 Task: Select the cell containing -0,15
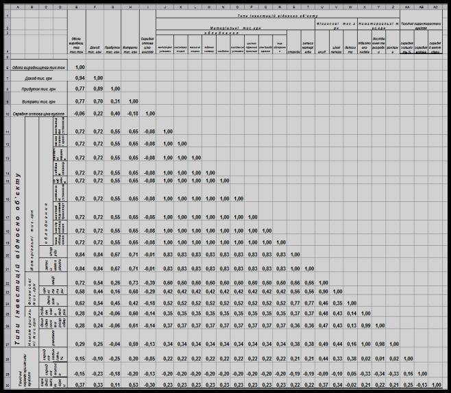coord(77,370)
